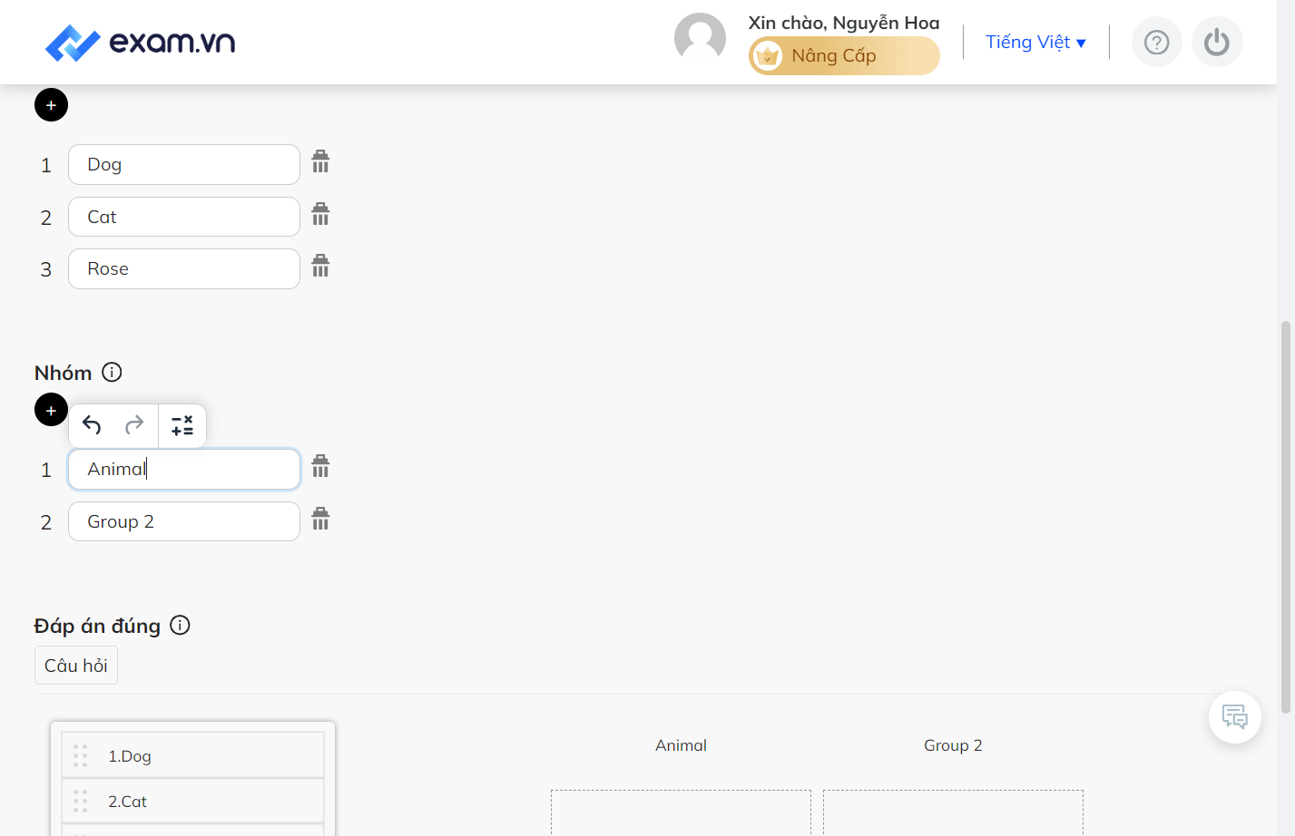Image resolution: width=1295 pixels, height=836 pixels.
Task: Click the Group 2 column header
Action: click(x=953, y=745)
